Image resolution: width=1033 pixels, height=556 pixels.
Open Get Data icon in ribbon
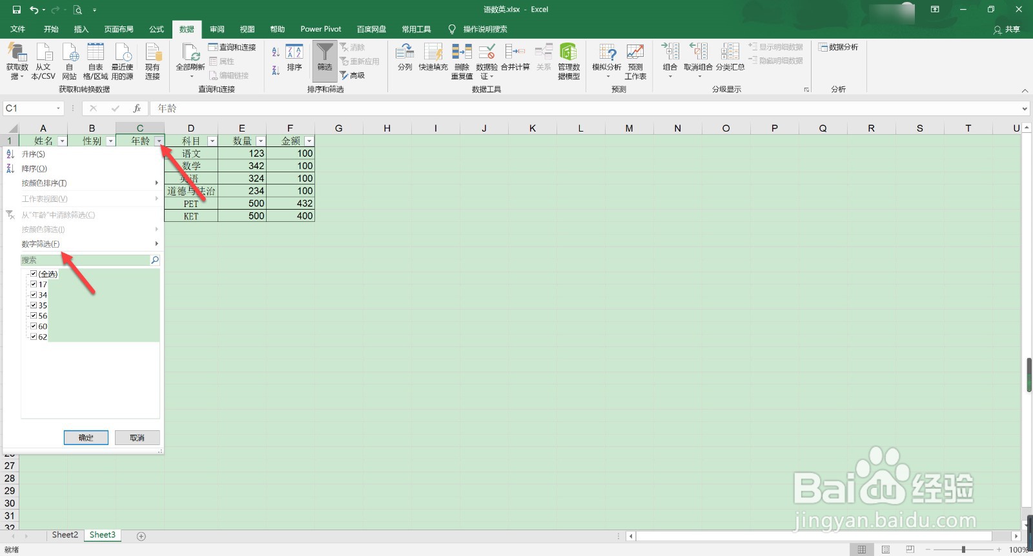(x=17, y=52)
